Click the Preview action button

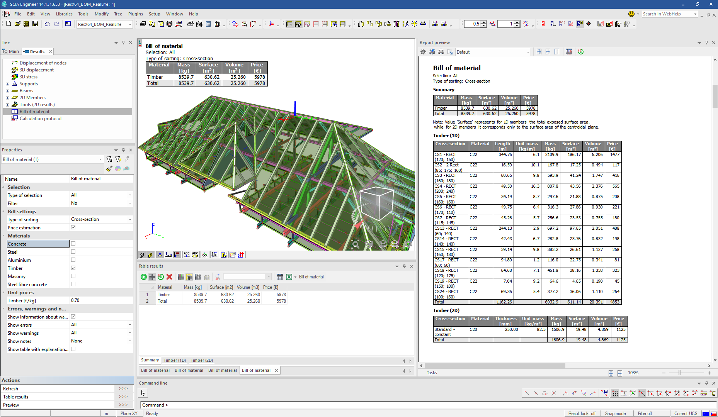pyautogui.click(x=123, y=405)
